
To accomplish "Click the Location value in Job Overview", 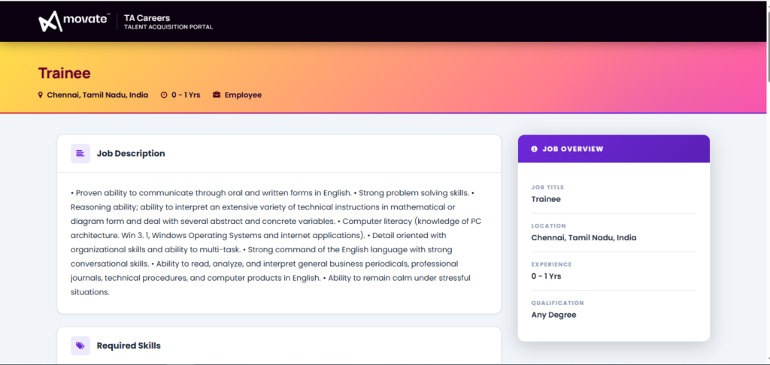I will point(584,238).
